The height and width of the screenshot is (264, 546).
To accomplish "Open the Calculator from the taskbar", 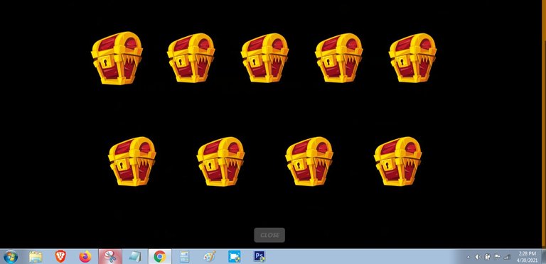I will coord(184,257).
